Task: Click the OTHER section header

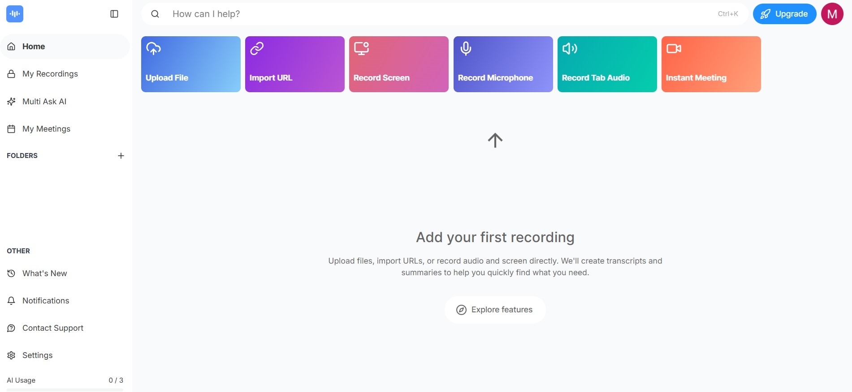Action: (x=18, y=251)
